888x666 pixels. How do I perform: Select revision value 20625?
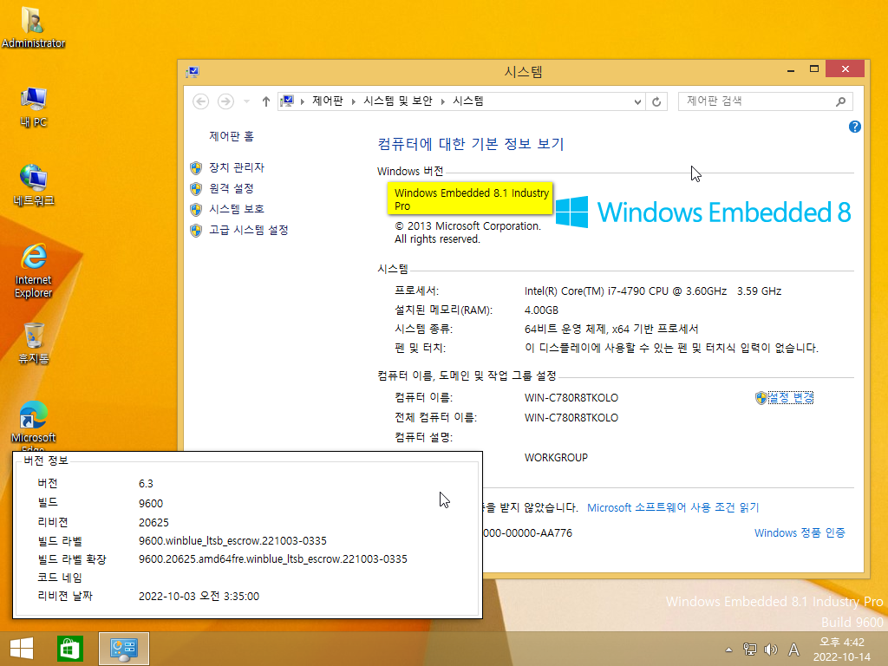click(x=153, y=522)
